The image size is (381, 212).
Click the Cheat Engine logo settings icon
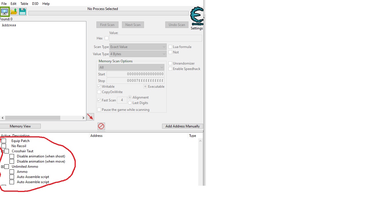(x=197, y=17)
